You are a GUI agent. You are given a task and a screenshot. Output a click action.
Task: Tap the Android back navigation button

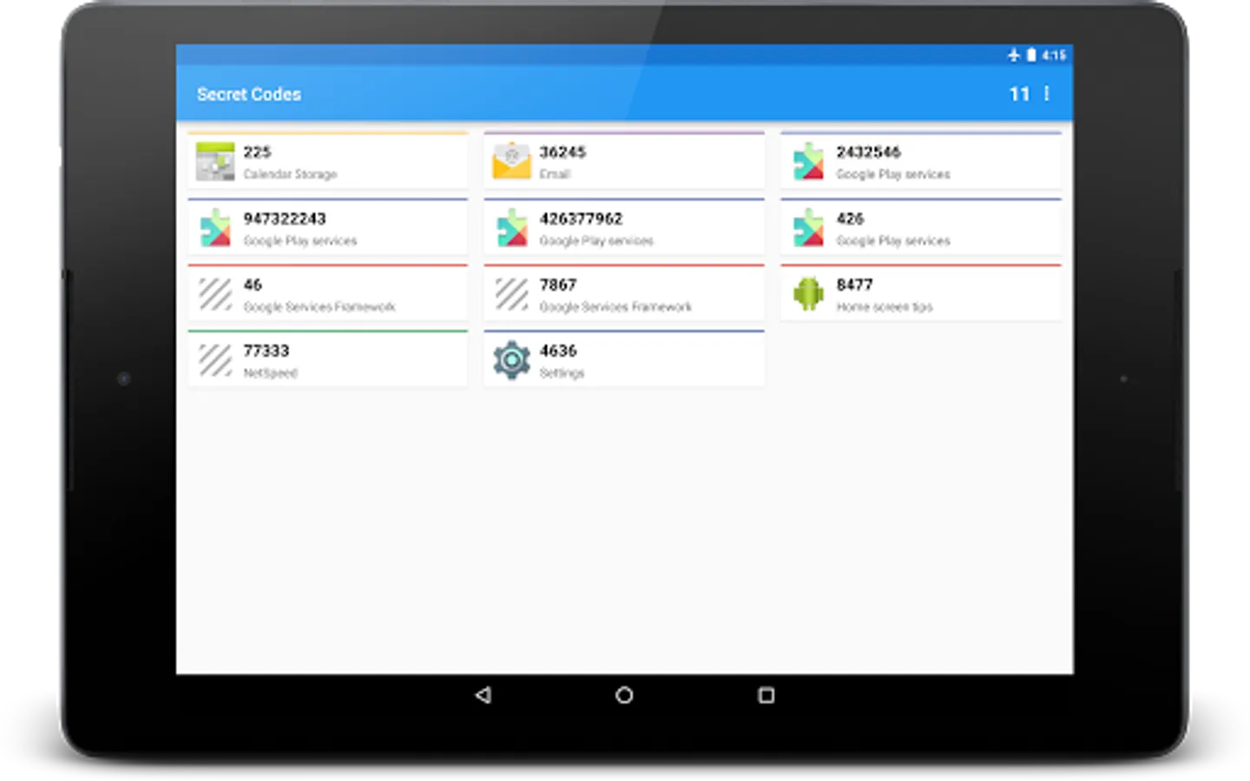coord(484,695)
